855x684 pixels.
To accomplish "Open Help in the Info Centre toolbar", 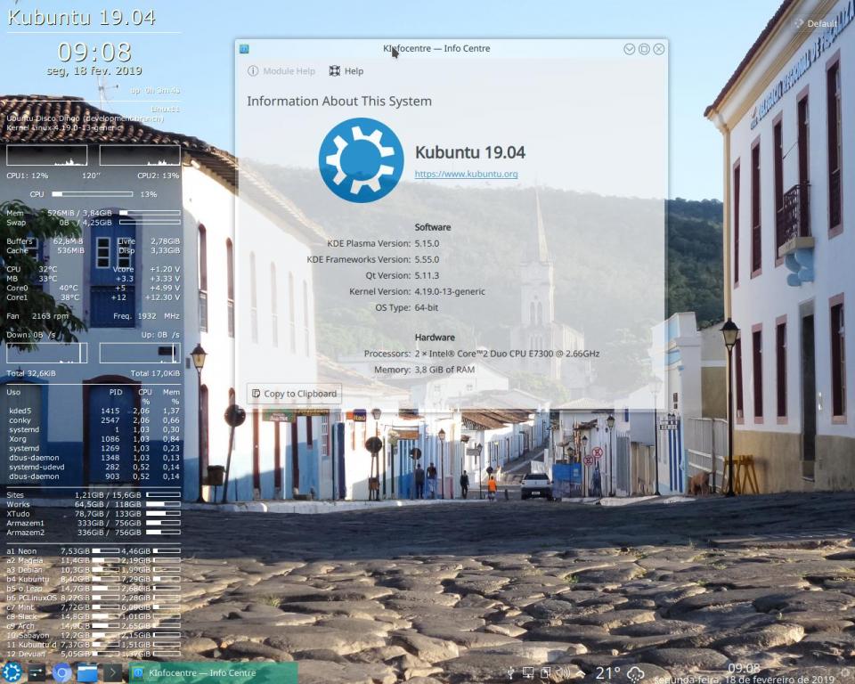I will pyautogui.click(x=346, y=71).
